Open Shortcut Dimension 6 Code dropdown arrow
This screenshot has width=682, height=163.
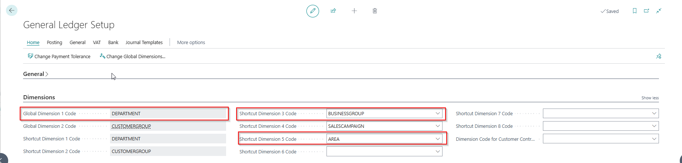coord(438,152)
